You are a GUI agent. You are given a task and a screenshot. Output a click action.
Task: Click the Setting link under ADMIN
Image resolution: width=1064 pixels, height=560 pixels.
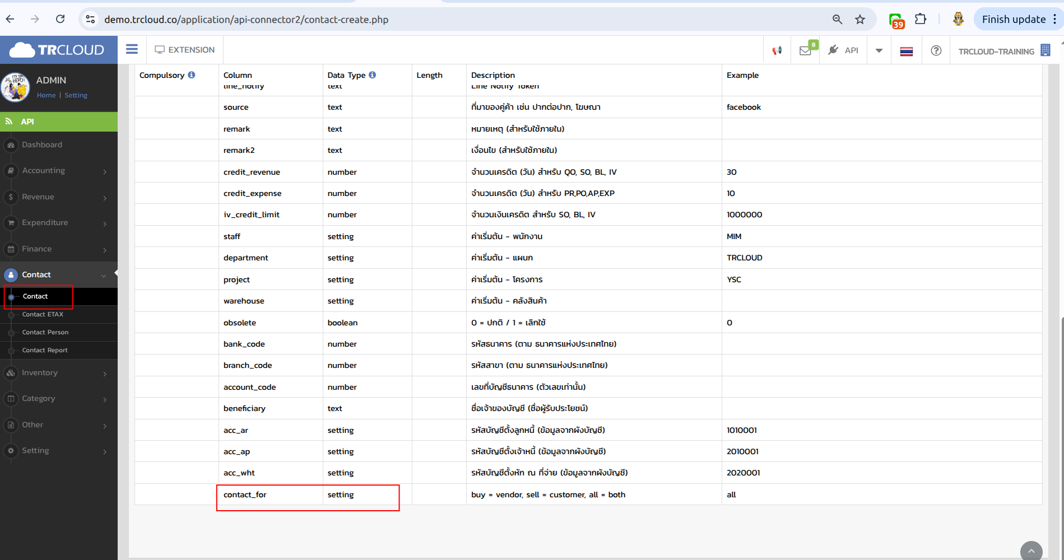[x=76, y=95]
